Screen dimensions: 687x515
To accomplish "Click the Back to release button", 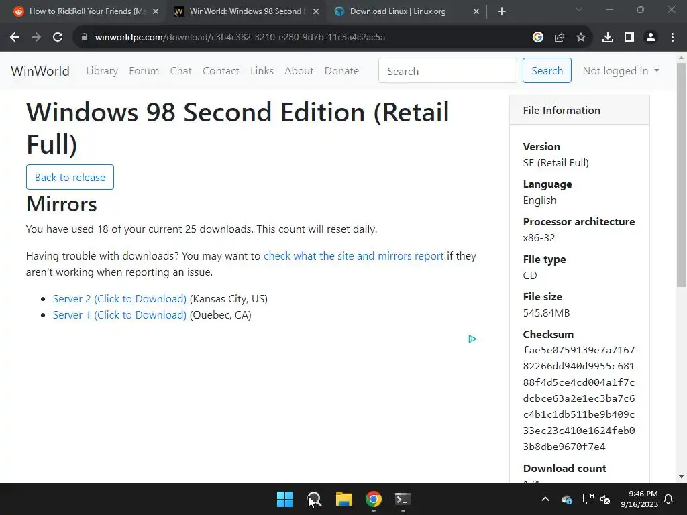I will pos(70,177).
